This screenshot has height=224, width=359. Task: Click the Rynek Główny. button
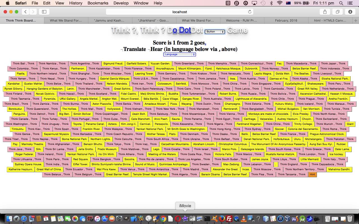pos(13,89)
